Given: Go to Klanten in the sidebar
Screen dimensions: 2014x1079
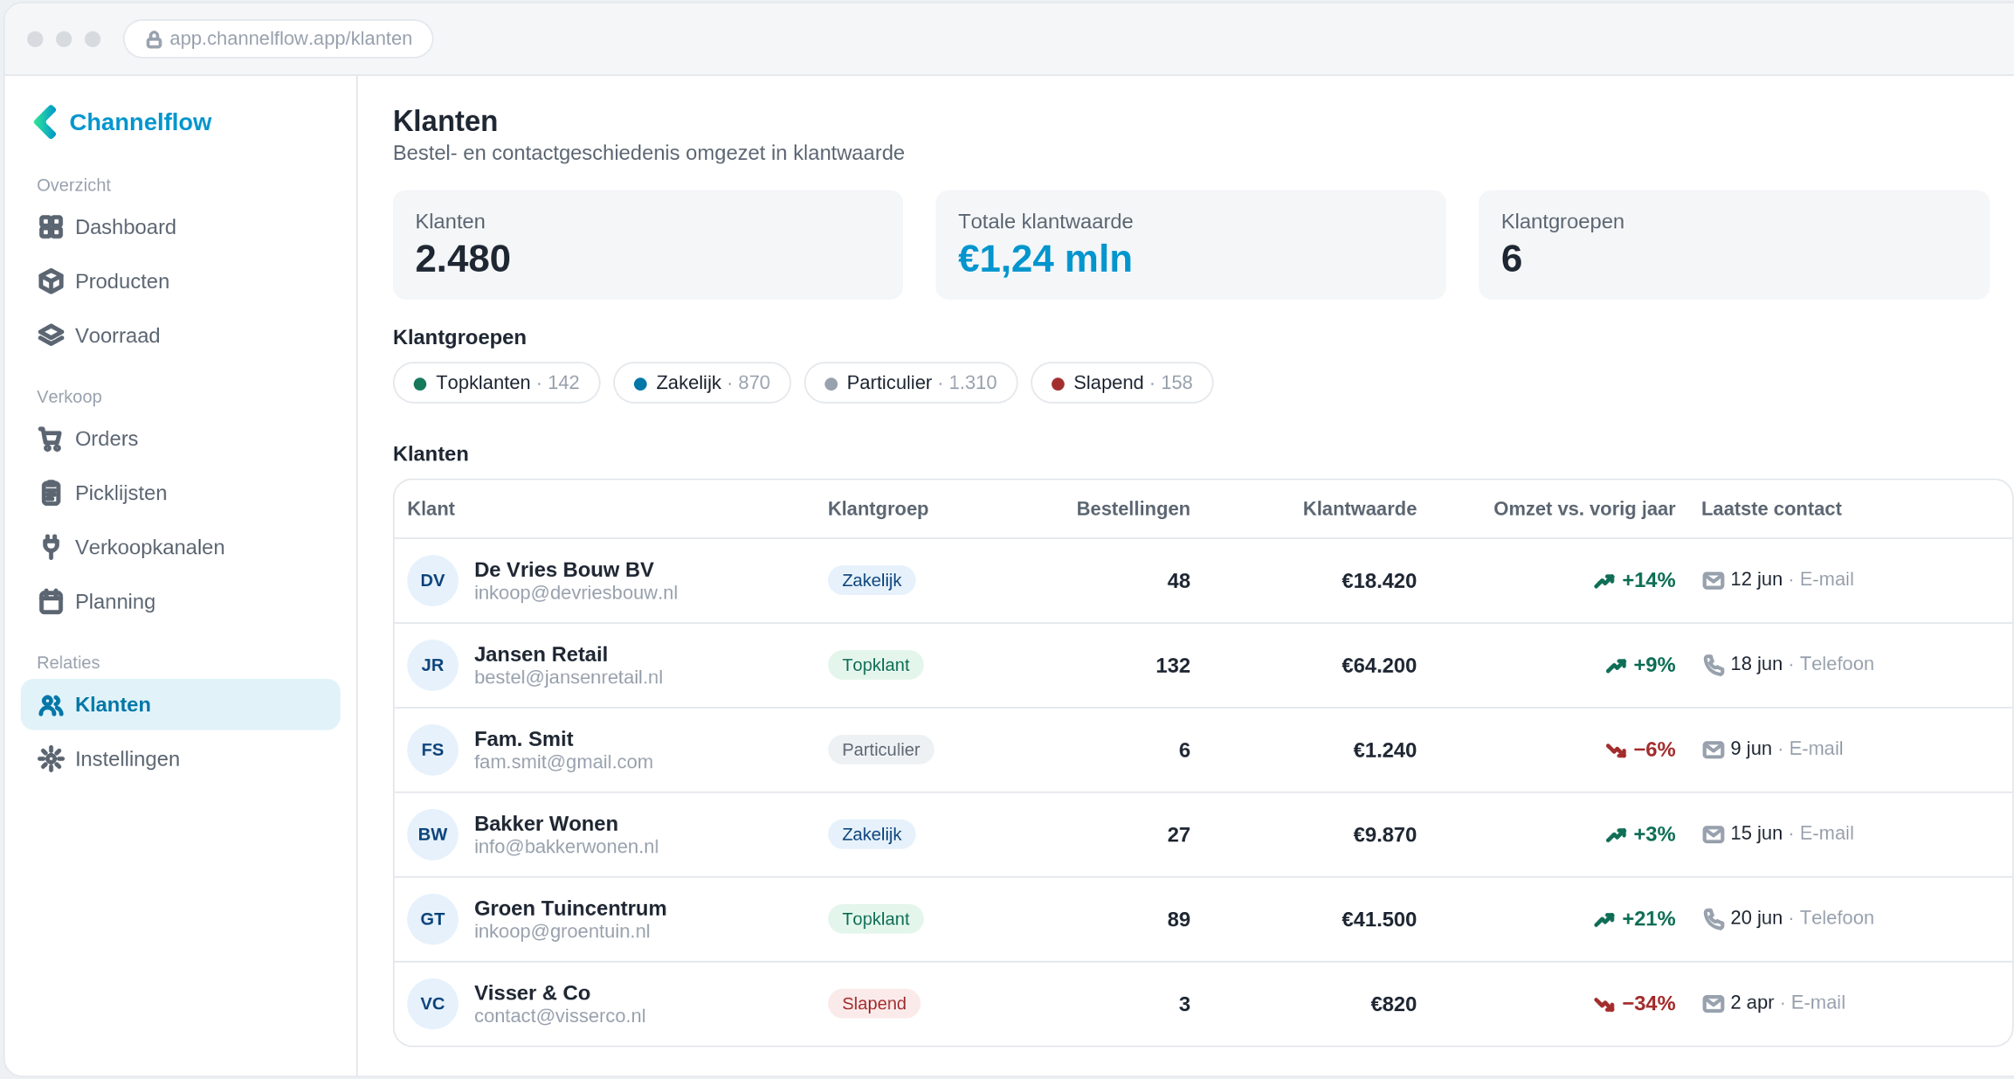Looking at the screenshot, I should pos(180,704).
